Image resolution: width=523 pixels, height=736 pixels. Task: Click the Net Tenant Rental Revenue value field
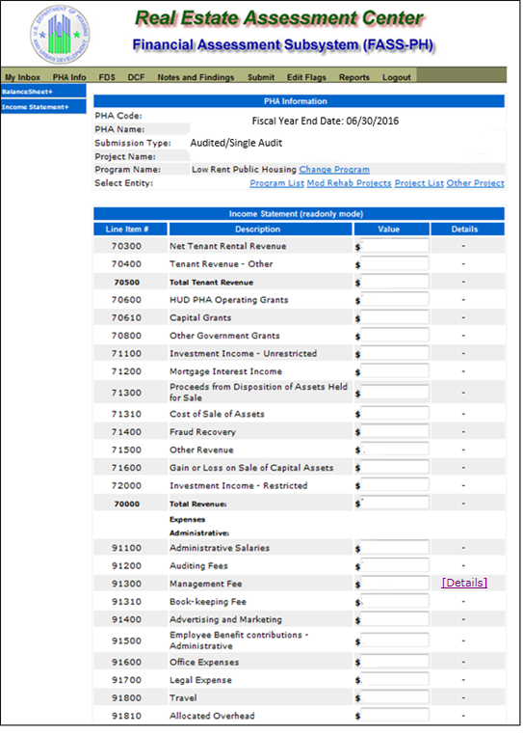tap(395, 245)
